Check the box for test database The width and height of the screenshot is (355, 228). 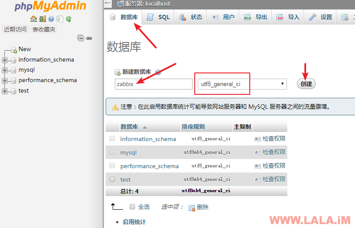click(x=112, y=180)
